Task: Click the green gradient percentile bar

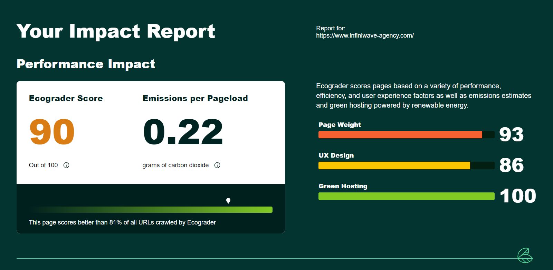Action: tap(151, 210)
